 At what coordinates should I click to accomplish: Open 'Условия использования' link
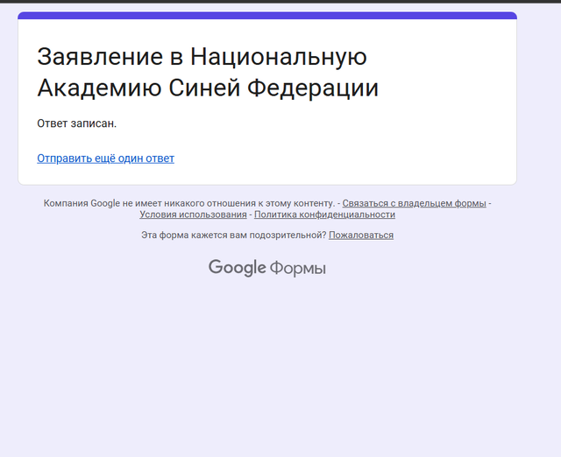(x=193, y=214)
